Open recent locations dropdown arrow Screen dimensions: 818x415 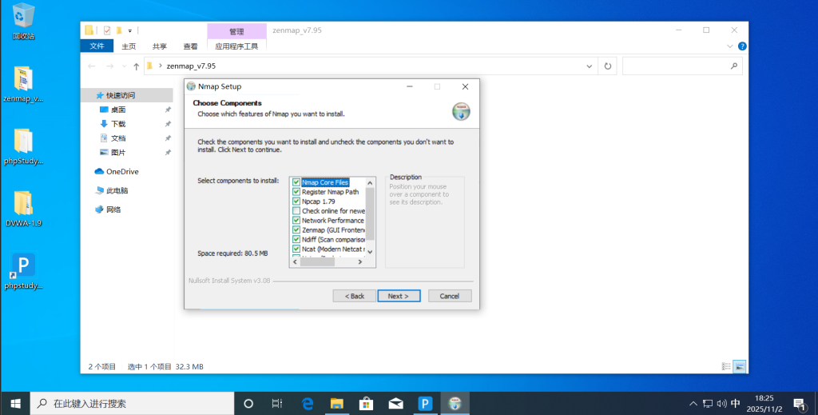click(124, 66)
